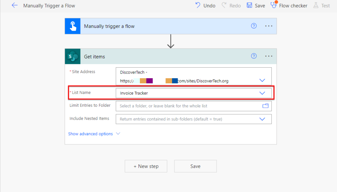337x192 pixels.
Task: Click the Flow checker label
Action: [293, 6]
